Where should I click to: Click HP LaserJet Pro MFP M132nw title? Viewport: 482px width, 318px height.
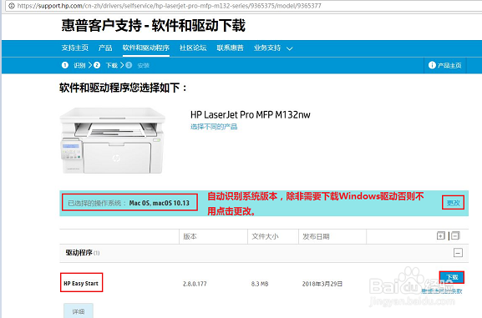pos(251,115)
